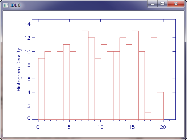Click the last histogram bar at height 4
187x140 pixels.
point(160,106)
